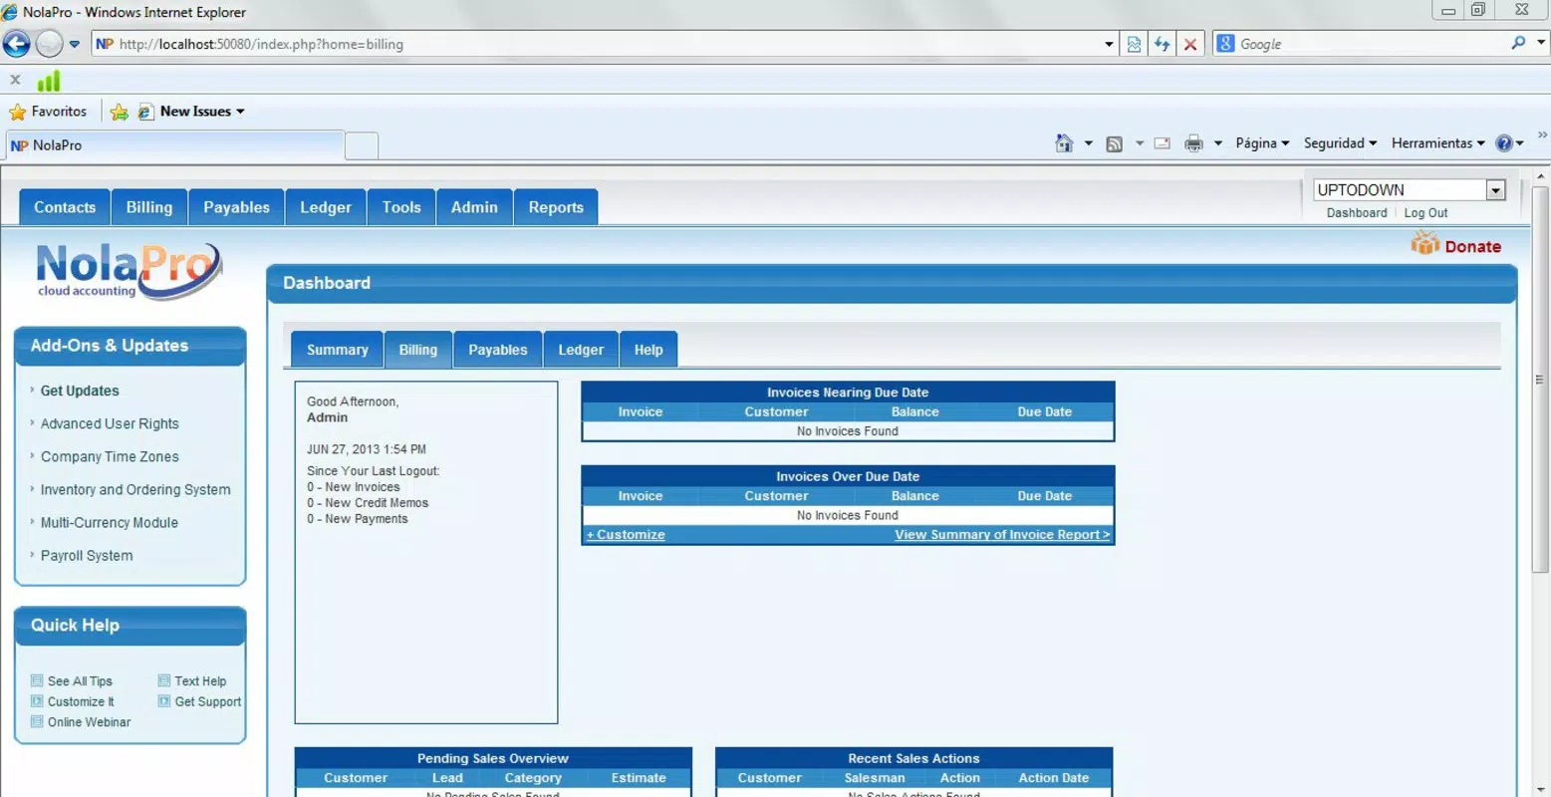
Task: Open Payroll System add-on link
Action: pos(87,555)
